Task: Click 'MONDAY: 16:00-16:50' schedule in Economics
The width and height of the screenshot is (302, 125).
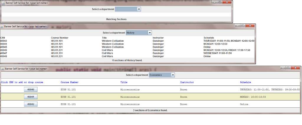Action: pos(253,97)
